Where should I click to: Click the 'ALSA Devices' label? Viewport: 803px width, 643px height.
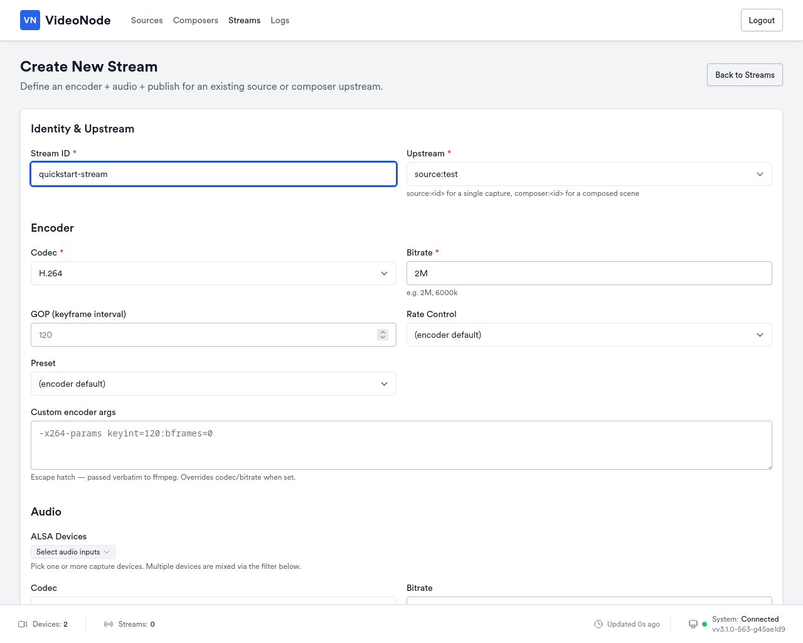58,536
